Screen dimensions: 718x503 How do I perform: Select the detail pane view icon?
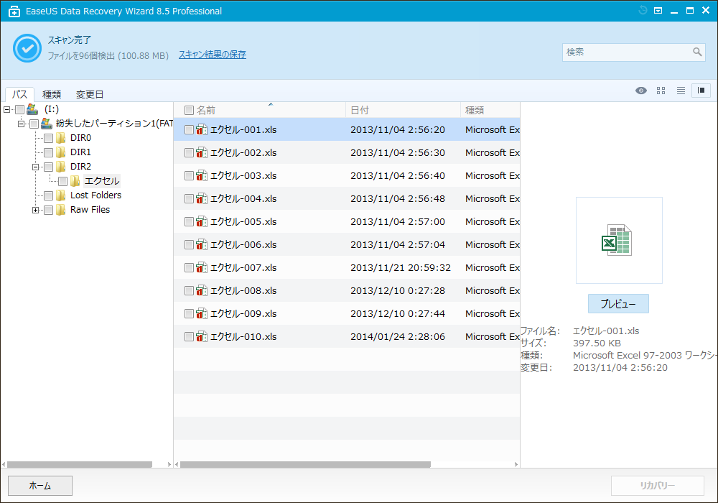click(701, 91)
